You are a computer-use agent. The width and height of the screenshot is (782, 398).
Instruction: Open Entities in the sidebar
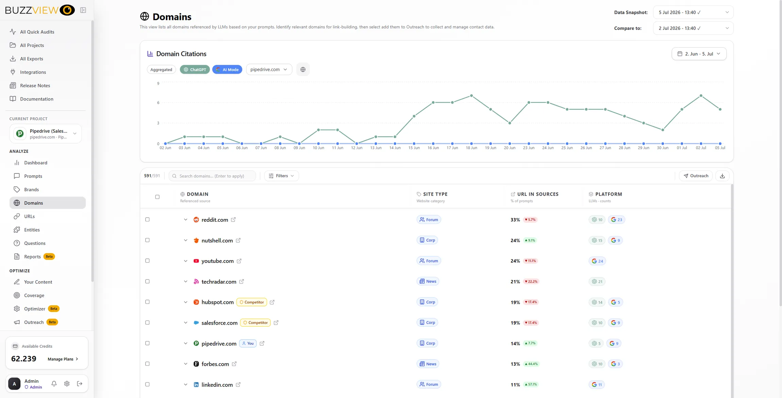pyautogui.click(x=48, y=230)
